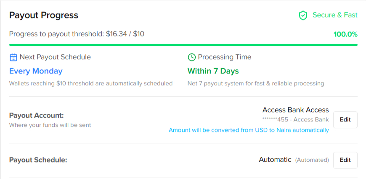
Task: Edit the Payout Schedule setting
Action: pyautogui.click(x=345, y=160)
